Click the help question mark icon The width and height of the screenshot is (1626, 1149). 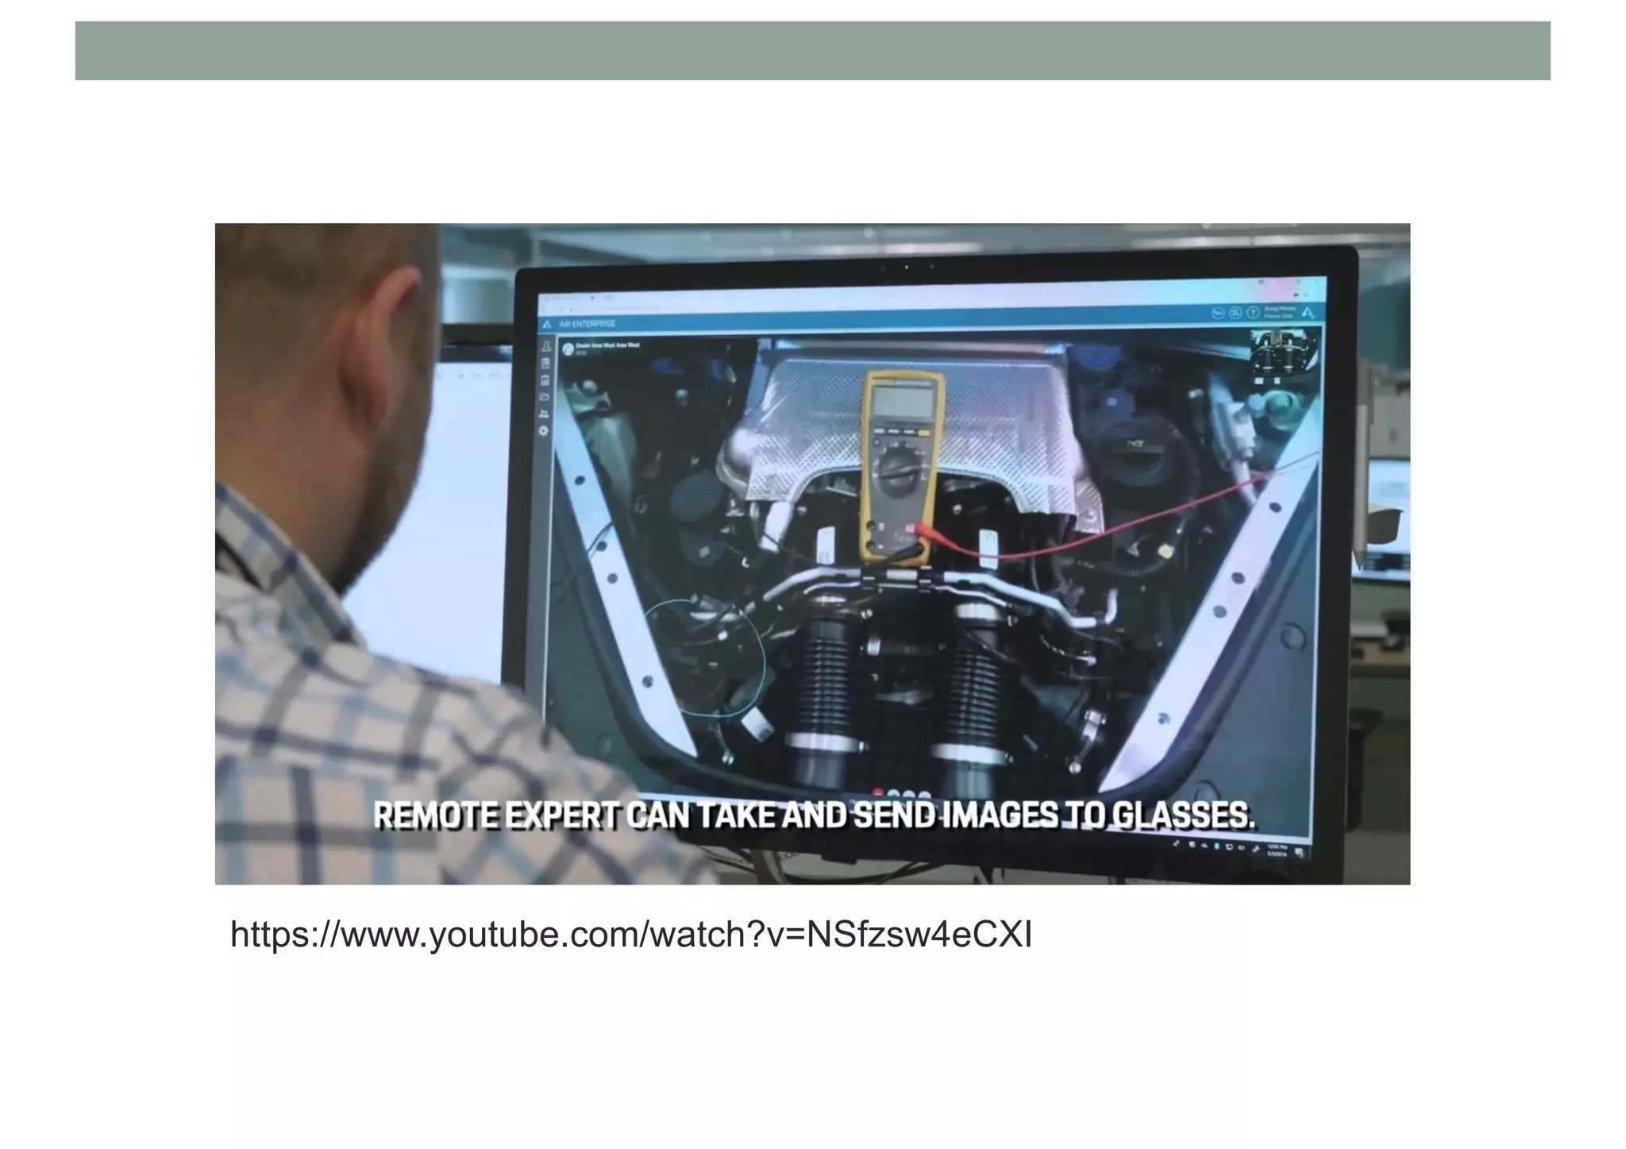point(1254,313)
